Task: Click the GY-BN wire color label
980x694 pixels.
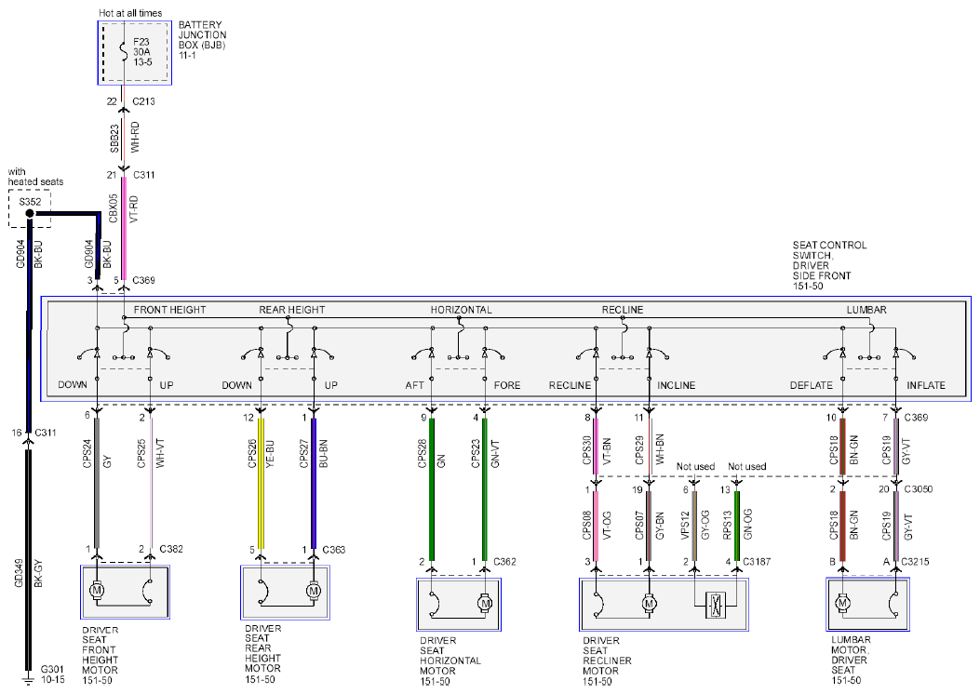Action: click(659, 526)
